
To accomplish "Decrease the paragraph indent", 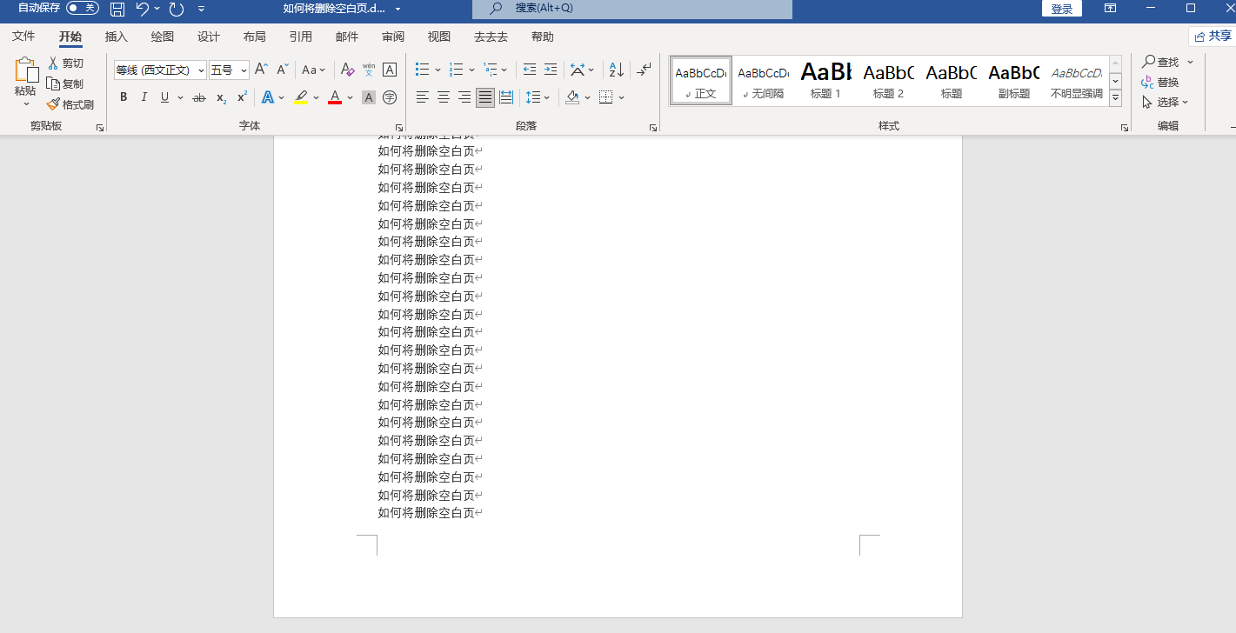I will click(x=529, y=70).
